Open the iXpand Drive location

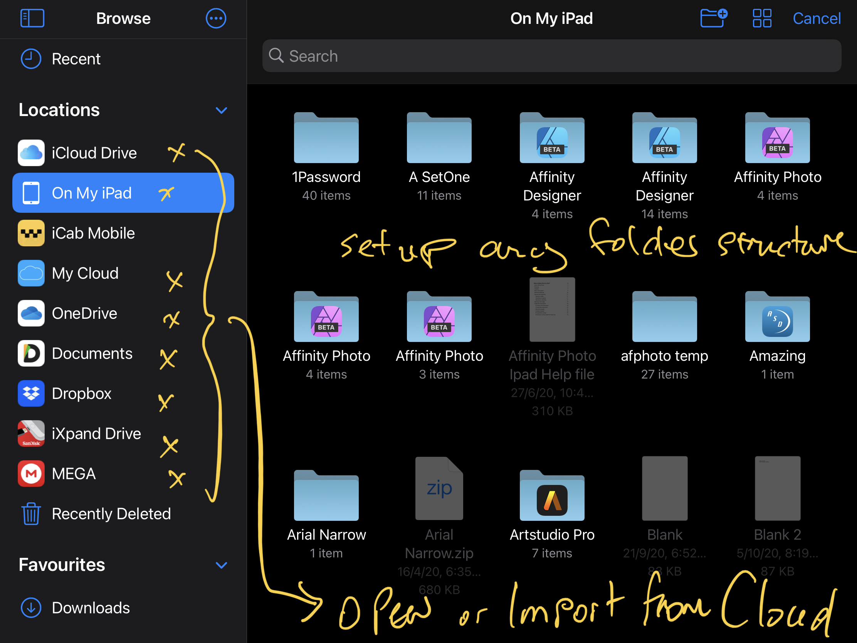[123, 434]
